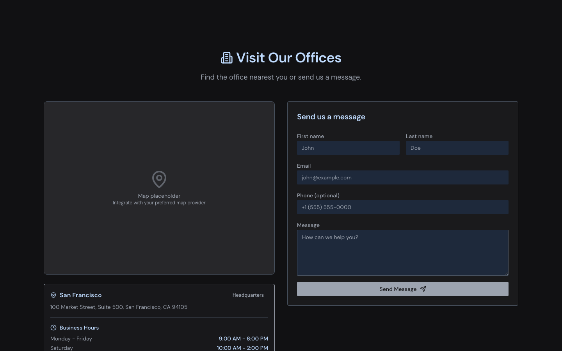This screenshot has width=562, height=351.
Task: Click the location pin beside San Francisco
Action: tap(53, 295)
